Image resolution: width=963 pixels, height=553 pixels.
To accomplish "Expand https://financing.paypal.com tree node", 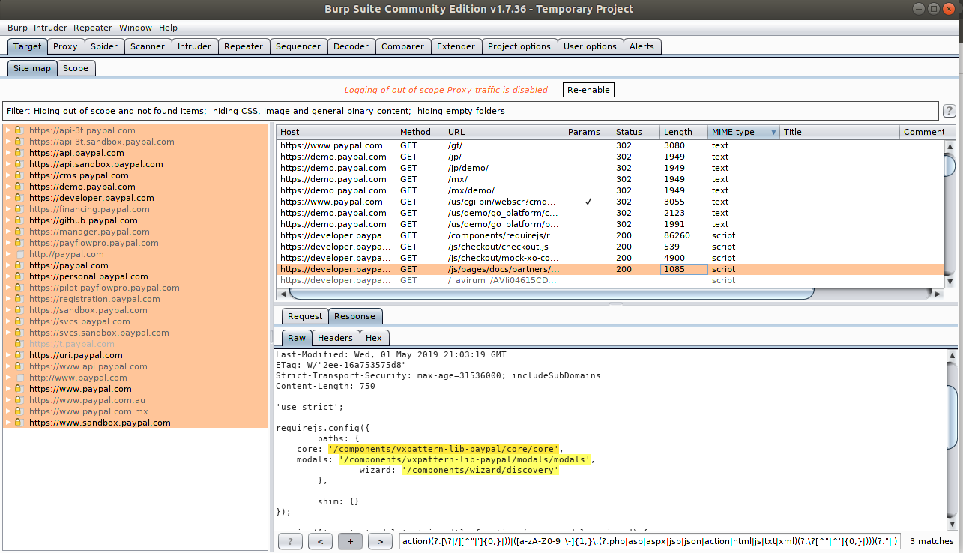I will 8,209.
